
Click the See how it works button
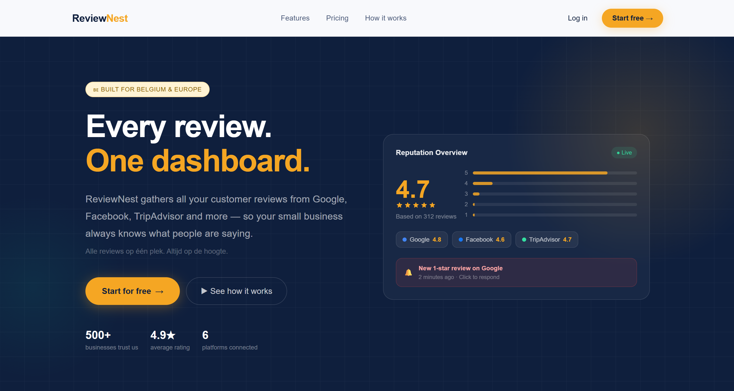pyautogui.click(x=236, y=291)
